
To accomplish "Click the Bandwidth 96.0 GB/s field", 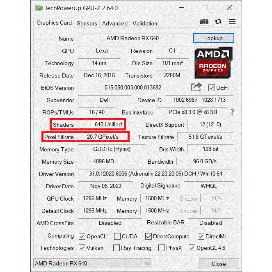I will 205,162.
